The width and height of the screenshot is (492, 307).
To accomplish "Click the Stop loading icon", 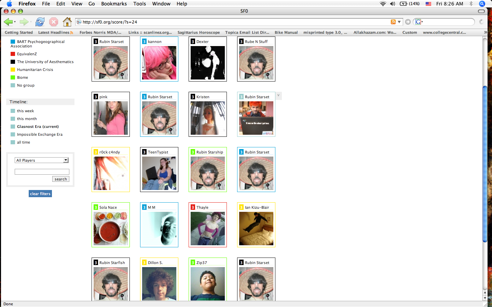I will click(x=54, y=22).
